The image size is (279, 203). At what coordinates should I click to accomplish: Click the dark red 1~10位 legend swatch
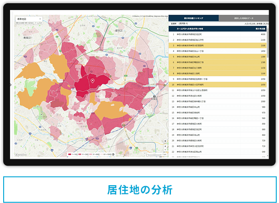[x=68, y=155]
